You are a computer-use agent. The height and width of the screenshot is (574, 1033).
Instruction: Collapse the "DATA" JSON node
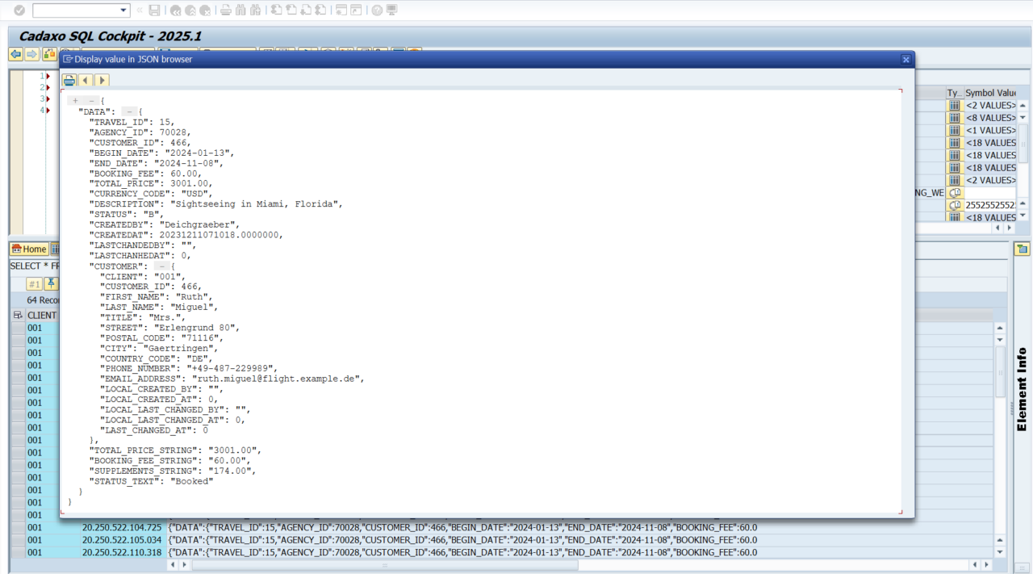point(129,111)
